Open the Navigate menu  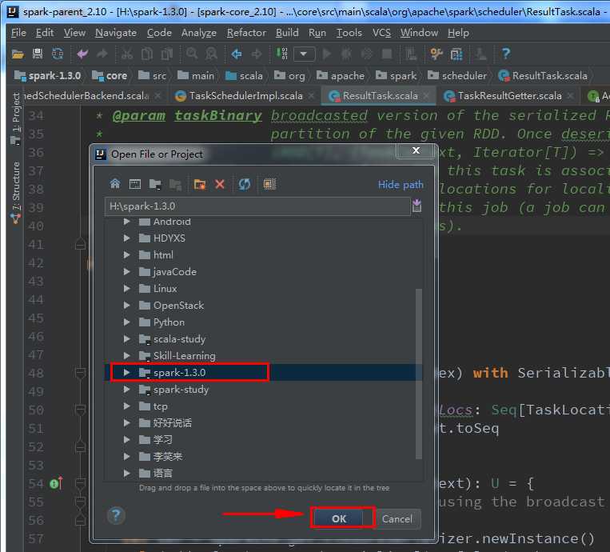click(x=116, y=33)
